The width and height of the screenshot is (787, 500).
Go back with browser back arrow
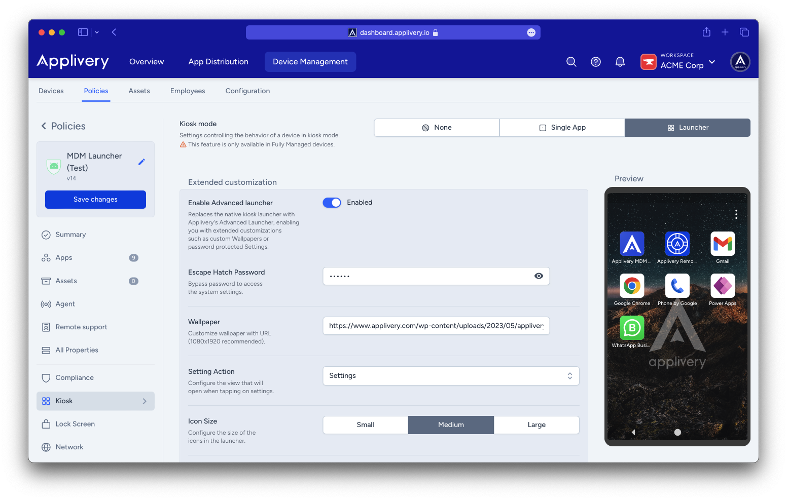114,32
